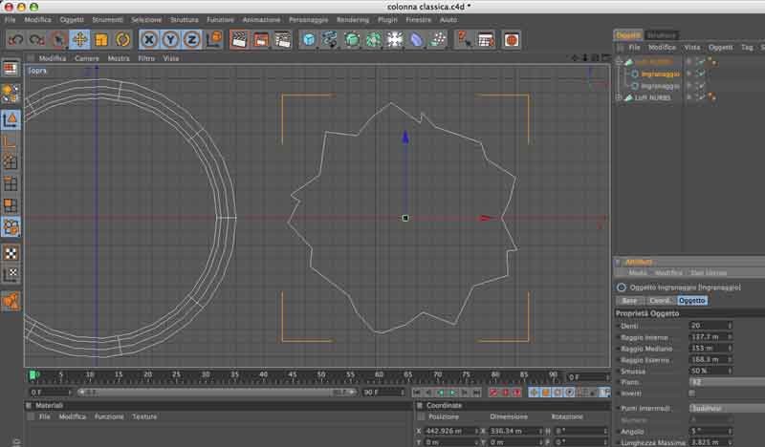The image size is (765, 447).
Task: Select the Oggetto attribute tab
Action: click(691, 301)
